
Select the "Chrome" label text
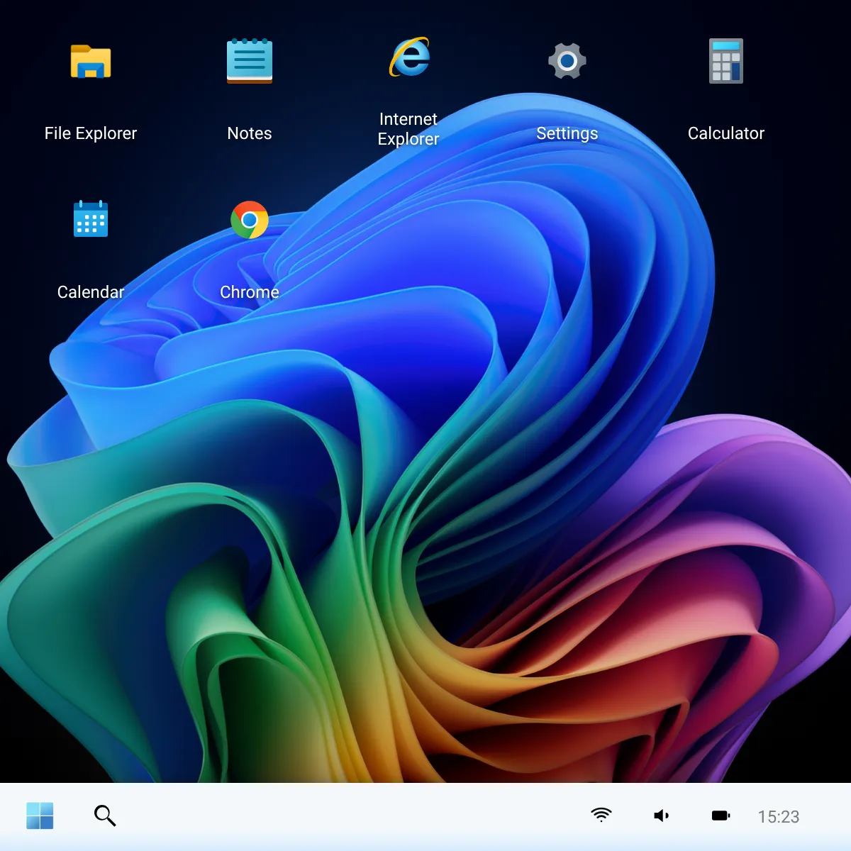250,292
